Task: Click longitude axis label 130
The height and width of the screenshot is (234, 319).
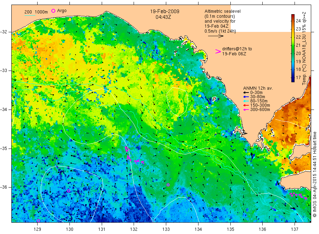Action: (x=69, y=229)
